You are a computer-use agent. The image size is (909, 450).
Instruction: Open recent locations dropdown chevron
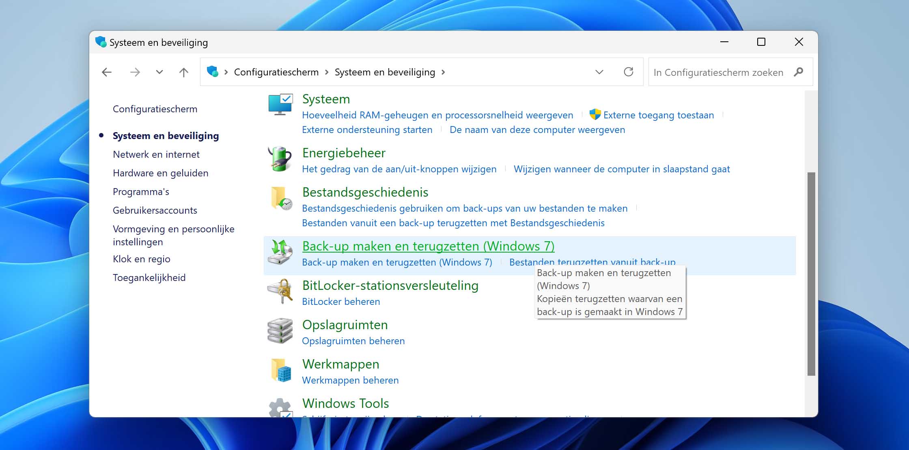click(159, 72)
